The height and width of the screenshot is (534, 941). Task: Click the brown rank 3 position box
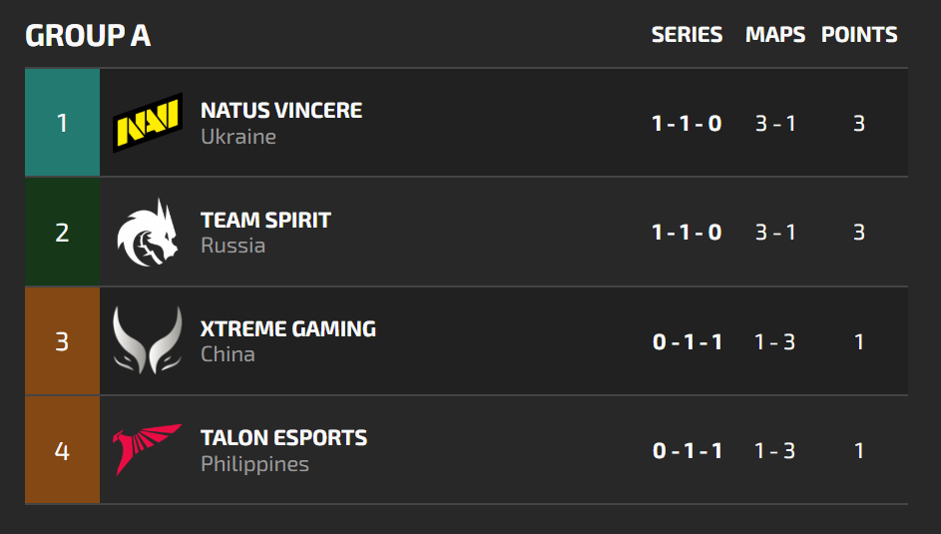pos(62,341)
